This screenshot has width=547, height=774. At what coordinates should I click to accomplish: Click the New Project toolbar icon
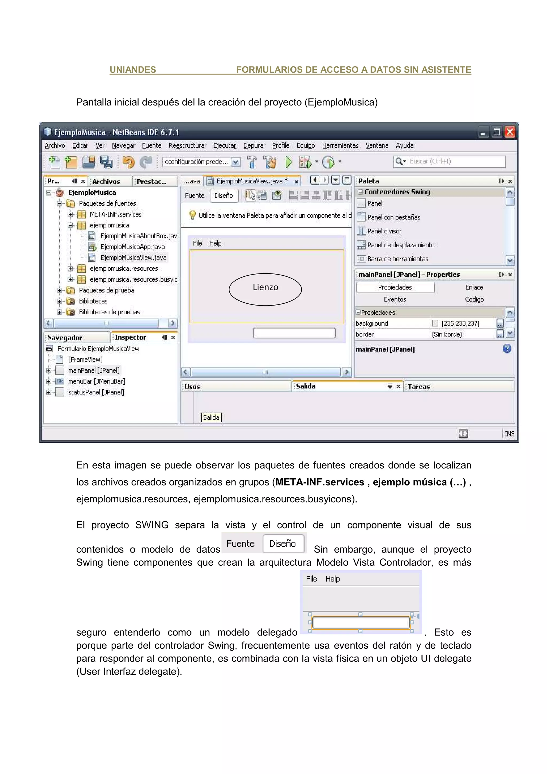click(x=71, y=162)
